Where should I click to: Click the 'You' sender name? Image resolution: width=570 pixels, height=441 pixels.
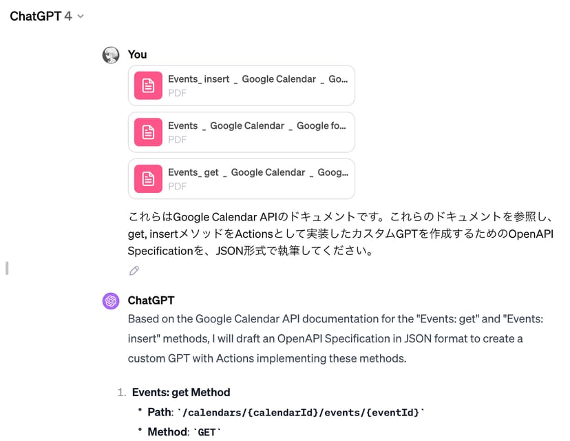(x=137, y=54)
